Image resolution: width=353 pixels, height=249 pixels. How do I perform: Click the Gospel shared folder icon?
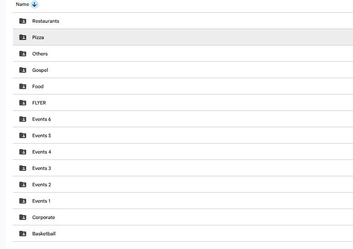(23, 70)
